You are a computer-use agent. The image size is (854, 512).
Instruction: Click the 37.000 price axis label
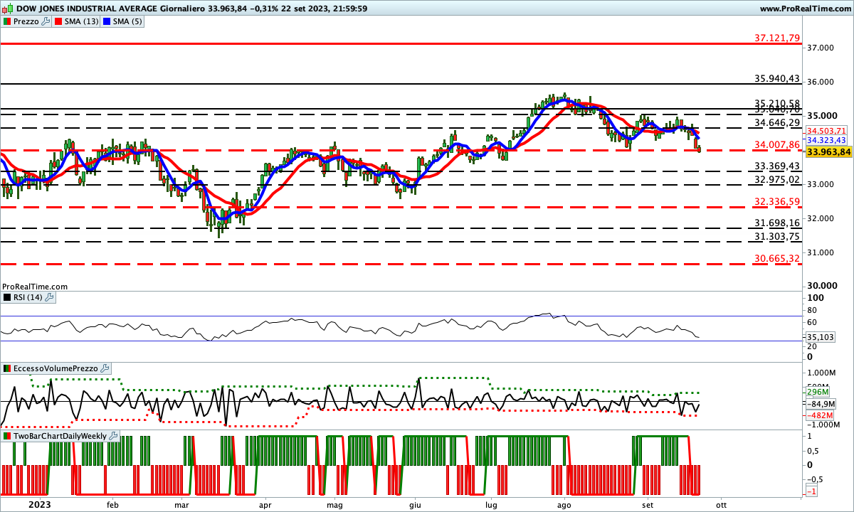tap(820, 48)
